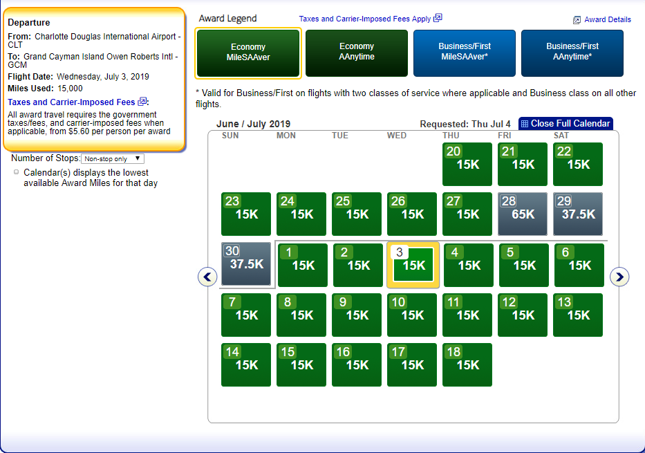
Task: Select the Economy MileSAAver fare legend tile
Action: pos(248,53)
